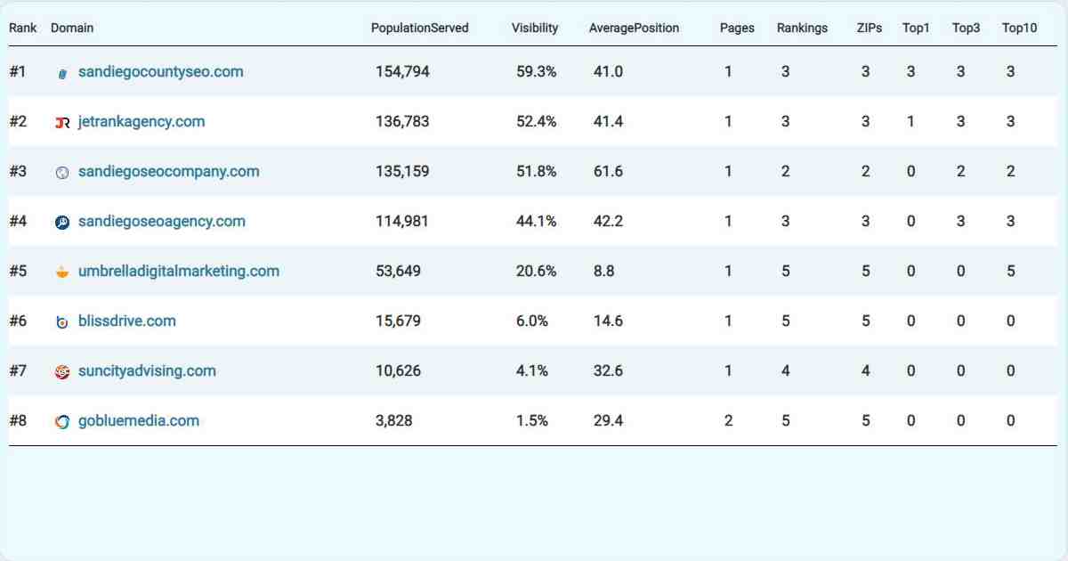Image resolution: width=1068 pixels, height=561 pixels.
Task: Select population value 10,626
Action: (x=399, y=371)
